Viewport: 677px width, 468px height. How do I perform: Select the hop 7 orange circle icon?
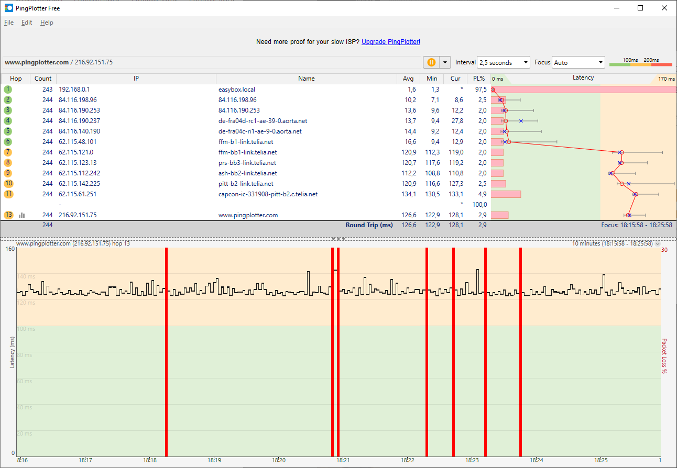pos(8,152)
